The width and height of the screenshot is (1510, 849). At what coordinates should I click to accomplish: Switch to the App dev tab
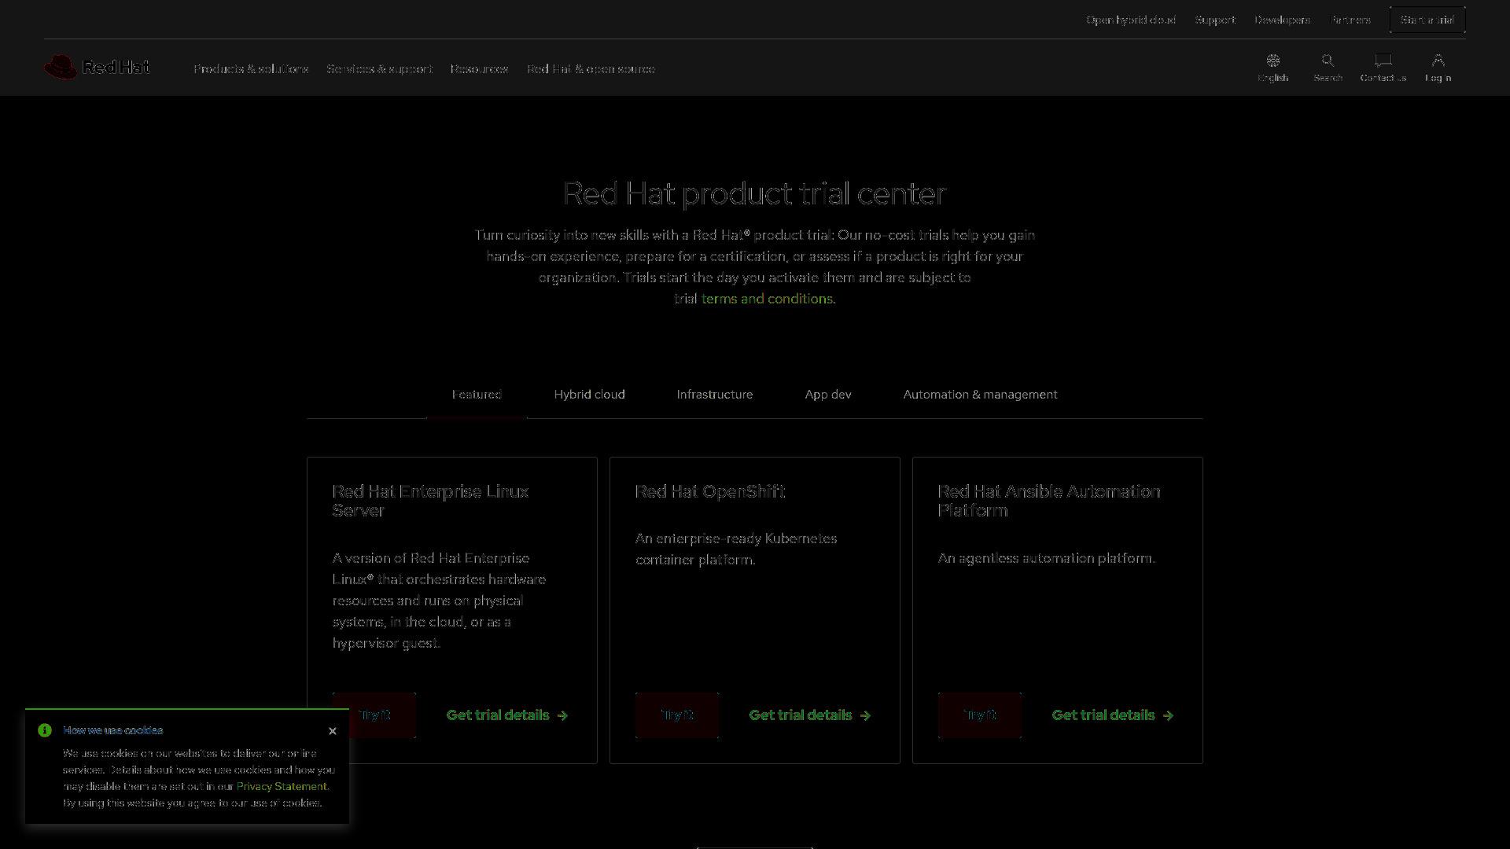pos(828,395)
